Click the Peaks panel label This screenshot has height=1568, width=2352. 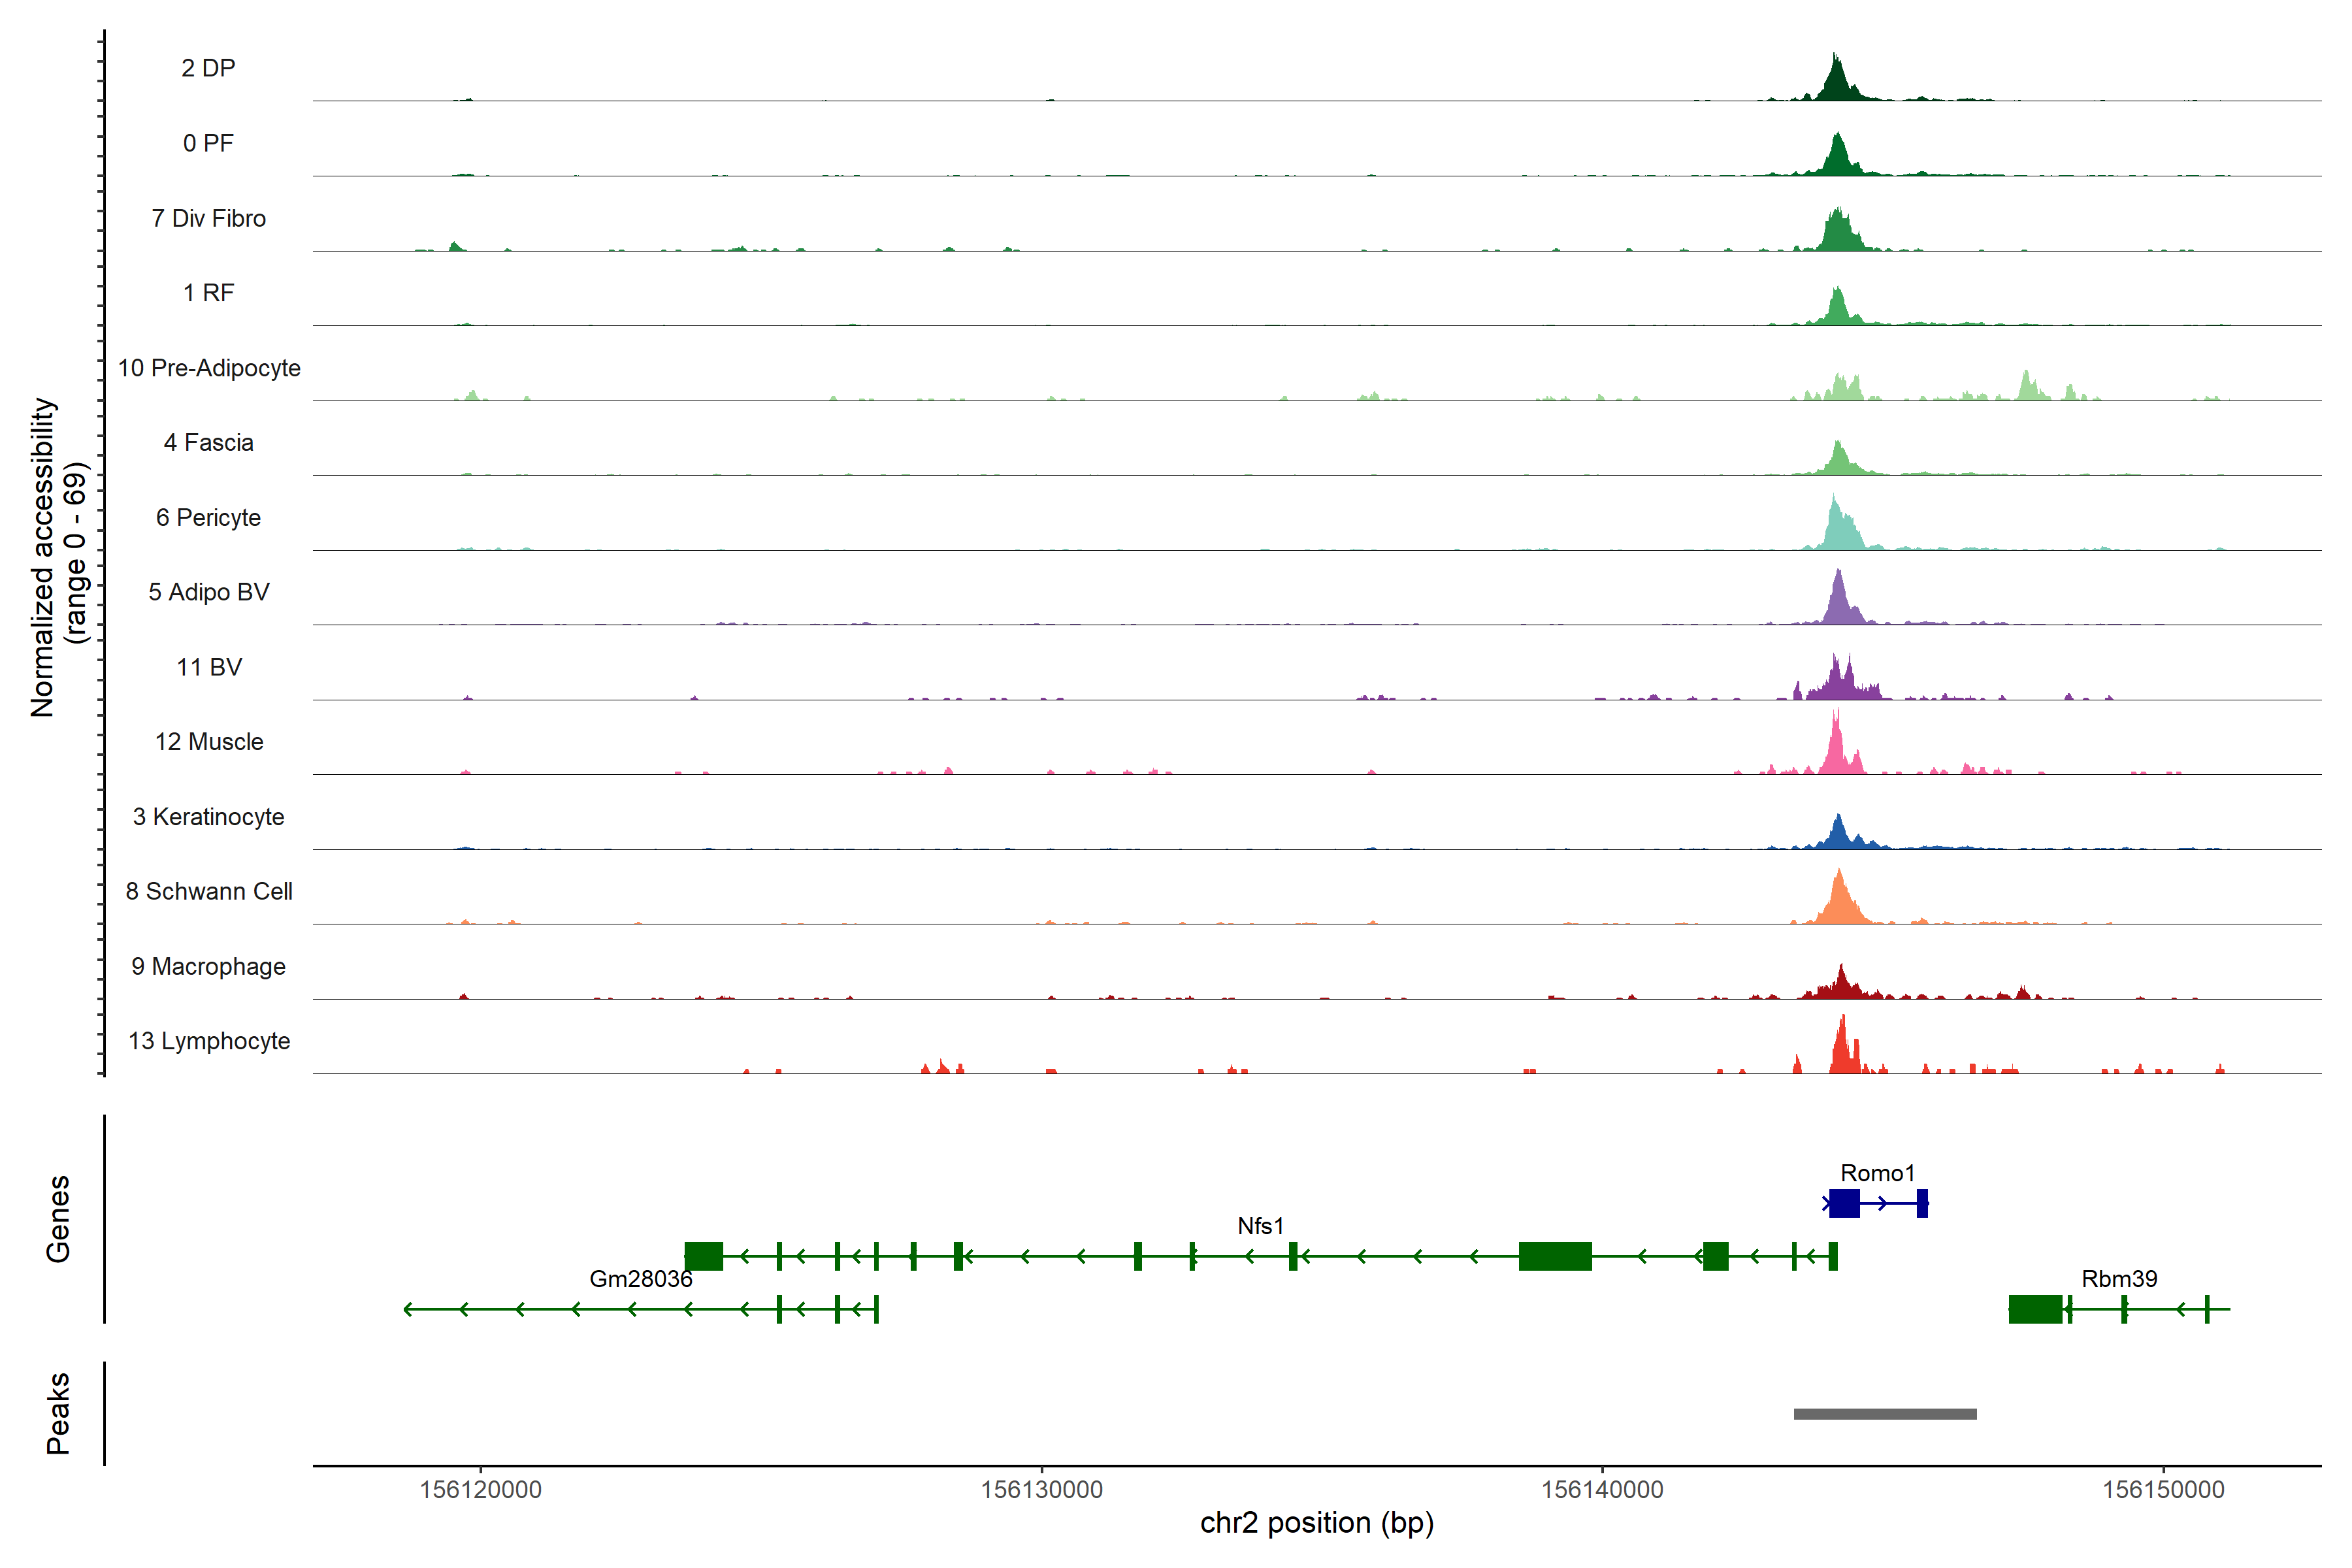pos(58,1412)
